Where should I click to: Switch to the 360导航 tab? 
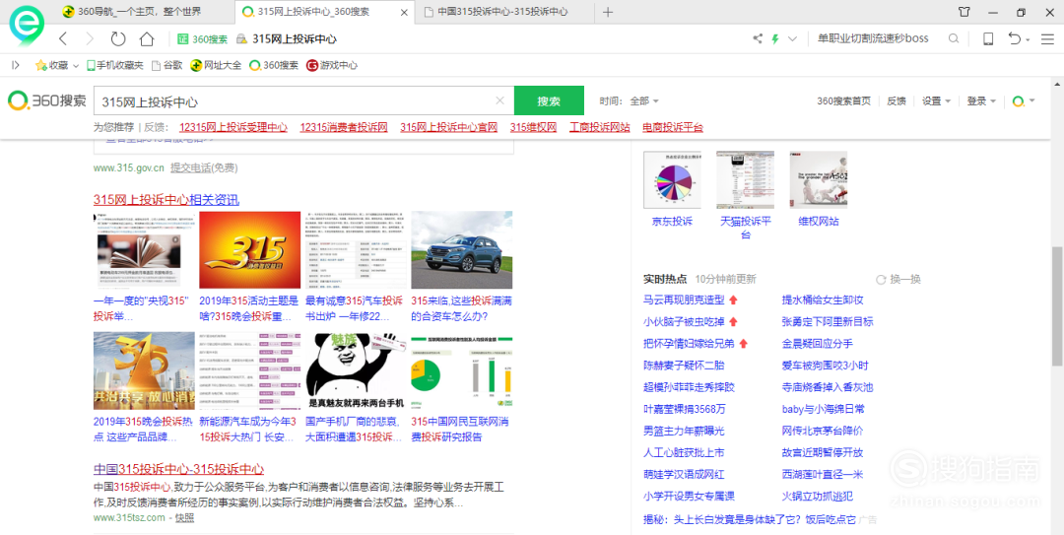click(x=141, y=12)
